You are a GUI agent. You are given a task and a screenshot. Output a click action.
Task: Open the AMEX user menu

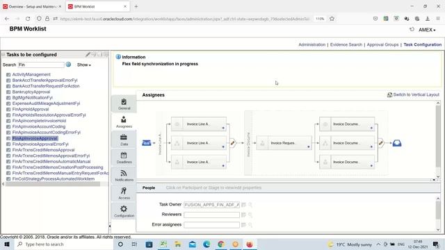427,30
